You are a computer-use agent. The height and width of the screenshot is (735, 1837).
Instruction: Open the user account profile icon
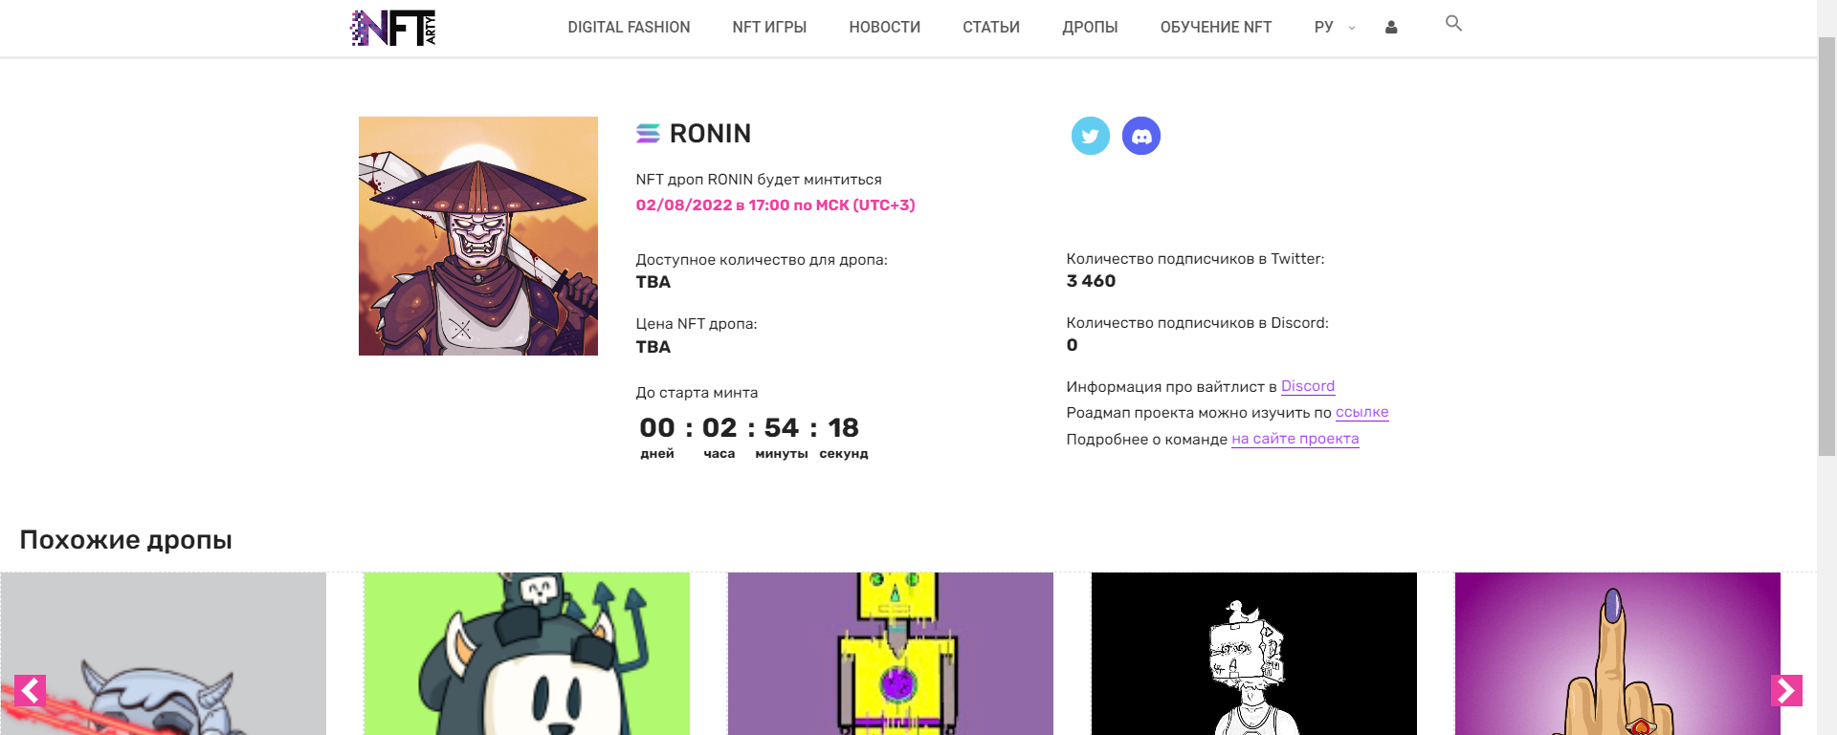(x=1391, y=28)
